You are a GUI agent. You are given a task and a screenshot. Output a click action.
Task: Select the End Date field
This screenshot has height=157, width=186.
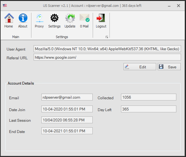pyautogui.click(x=67, y=131)
